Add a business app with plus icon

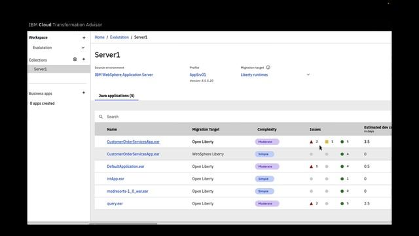point(84,92)
